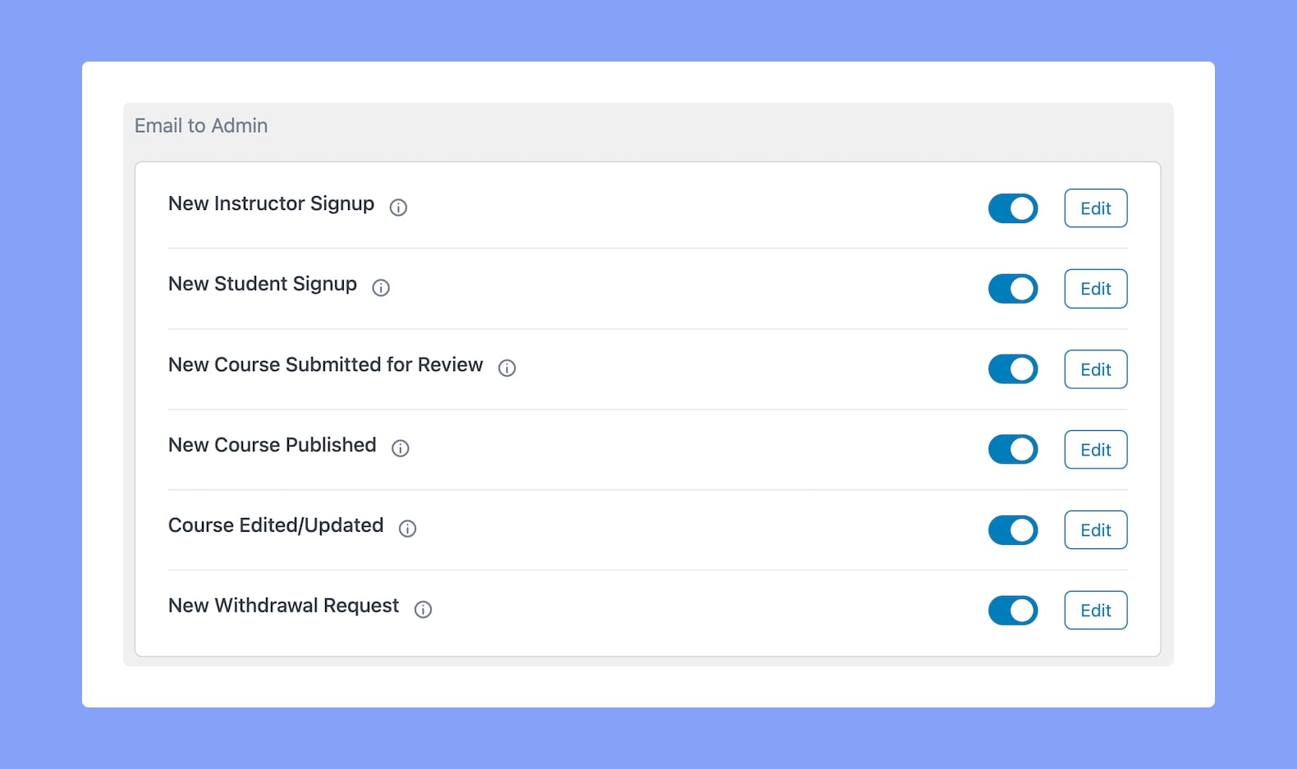The height and width of the screenshot is (769, 1297).
Task: Select the New Withdrawal Request label
Action: tap(283, 606)
